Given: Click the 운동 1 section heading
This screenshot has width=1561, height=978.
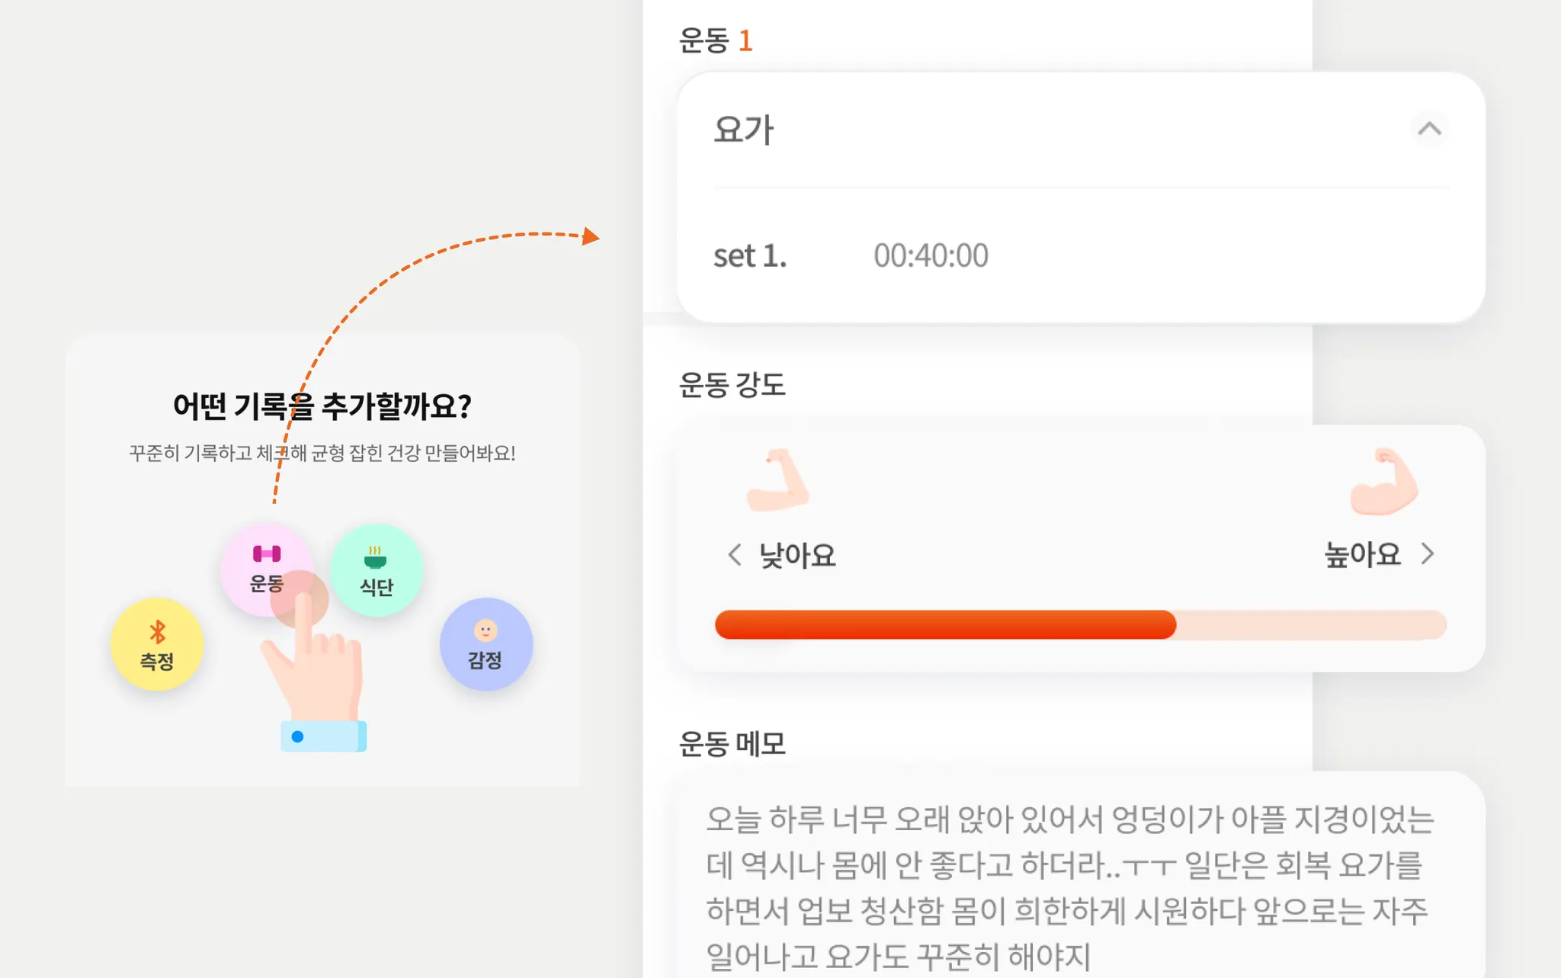Looking at the screenshot, I should 716,40.
